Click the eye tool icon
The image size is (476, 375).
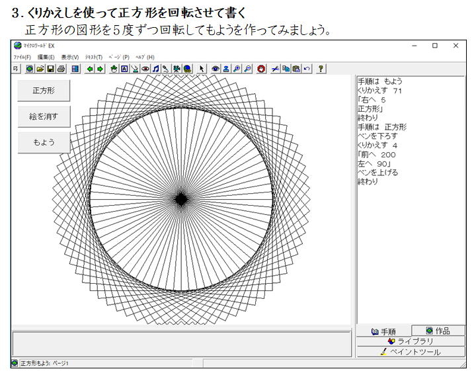216,69
